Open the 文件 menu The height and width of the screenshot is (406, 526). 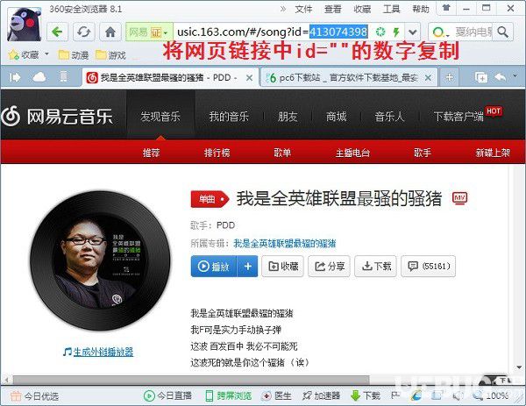click(303, 9)
